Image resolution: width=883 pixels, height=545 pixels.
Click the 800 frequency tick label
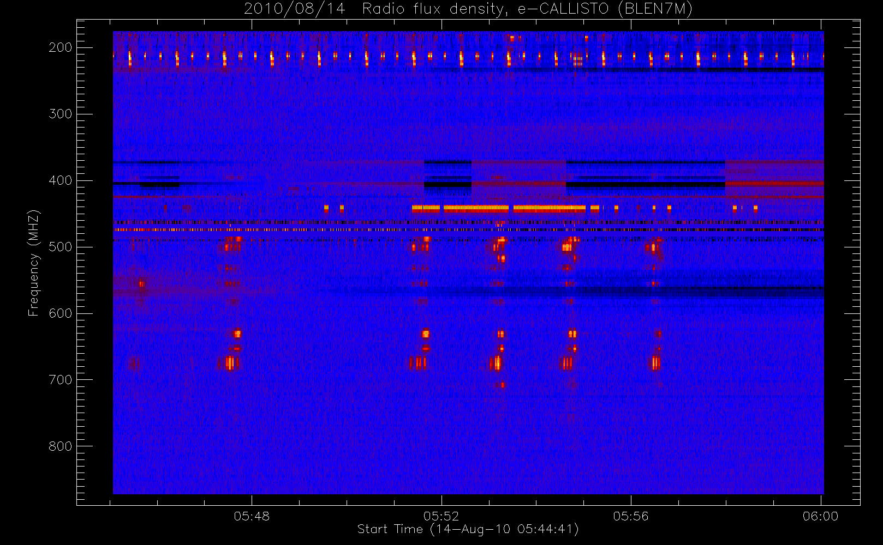coord(61,446)
